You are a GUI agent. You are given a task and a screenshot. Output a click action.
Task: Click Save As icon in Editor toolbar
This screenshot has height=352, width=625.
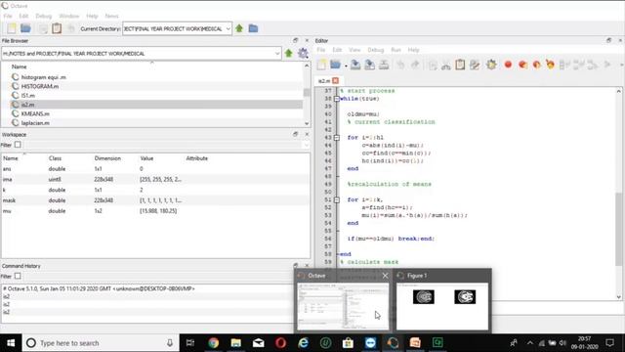[369, 65]
